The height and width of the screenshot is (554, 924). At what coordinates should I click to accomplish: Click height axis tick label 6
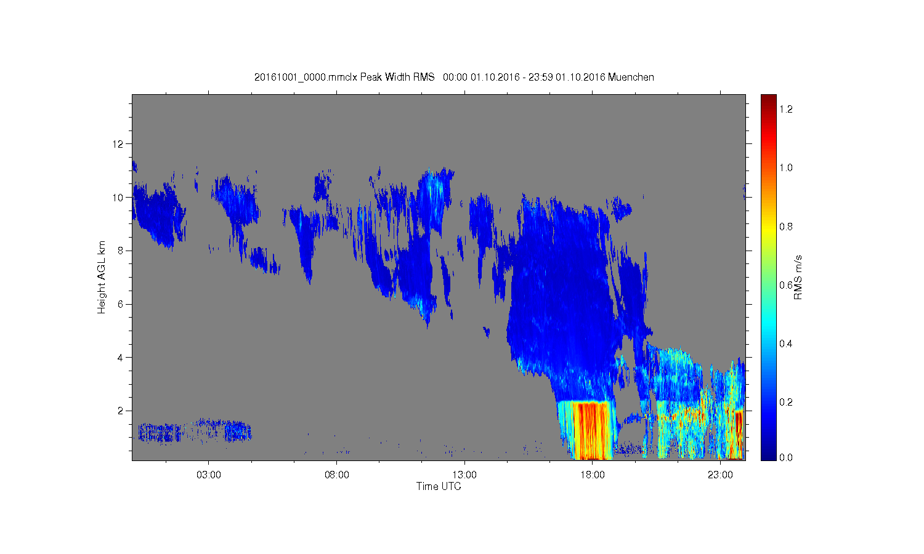tap(121, 304)
